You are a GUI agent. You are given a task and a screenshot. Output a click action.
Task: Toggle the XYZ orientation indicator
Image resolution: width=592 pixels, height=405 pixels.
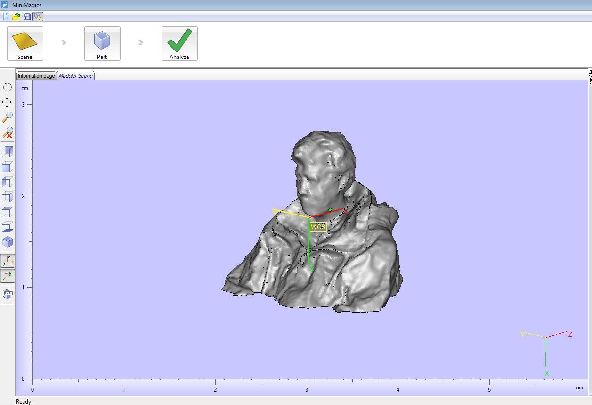pos(8,261)
